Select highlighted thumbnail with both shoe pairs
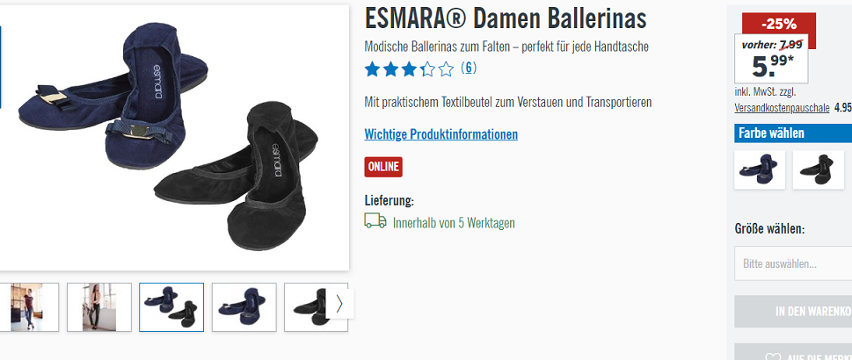The image size is (852, 360). tap(171, 306)
